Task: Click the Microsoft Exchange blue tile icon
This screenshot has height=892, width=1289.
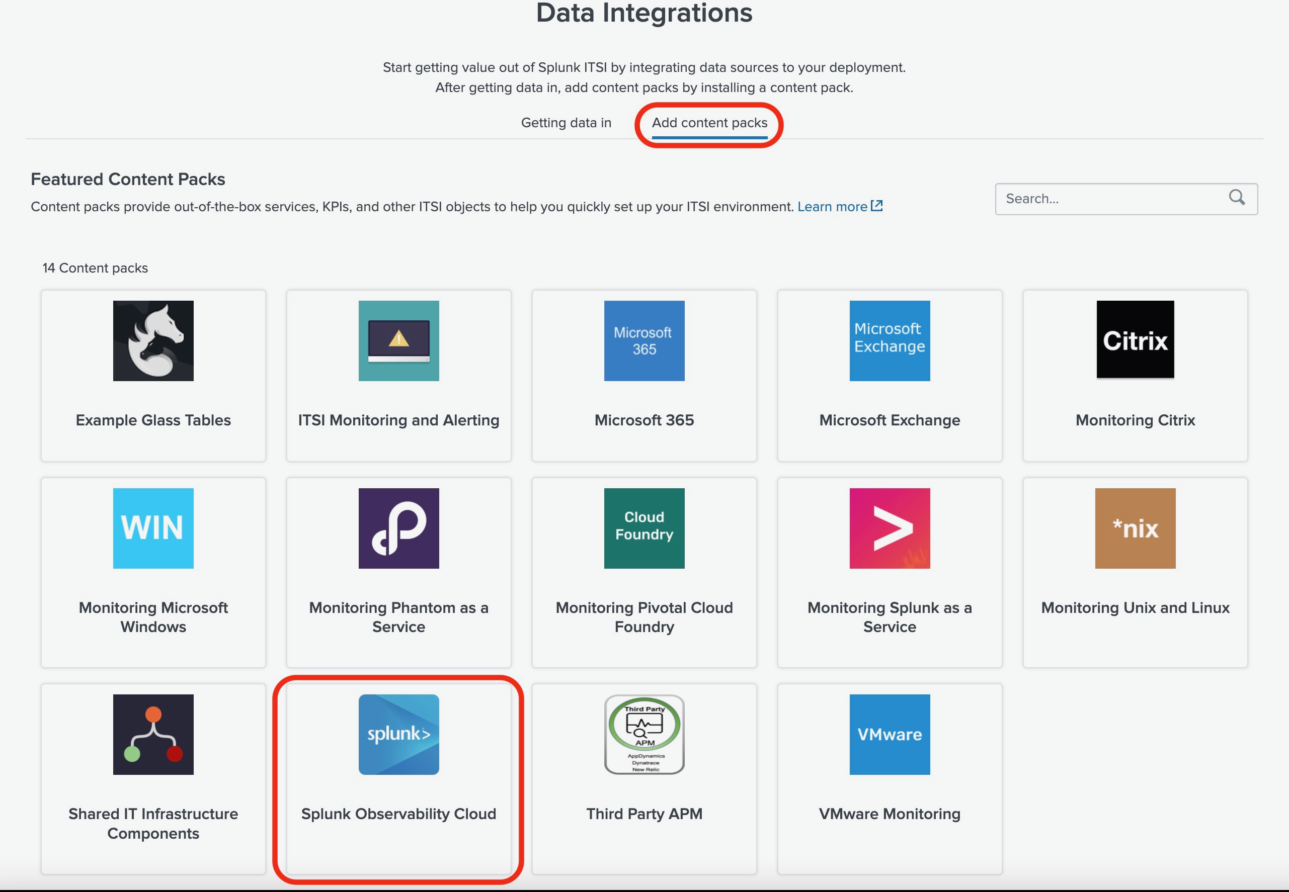Action: pos(889,340)
